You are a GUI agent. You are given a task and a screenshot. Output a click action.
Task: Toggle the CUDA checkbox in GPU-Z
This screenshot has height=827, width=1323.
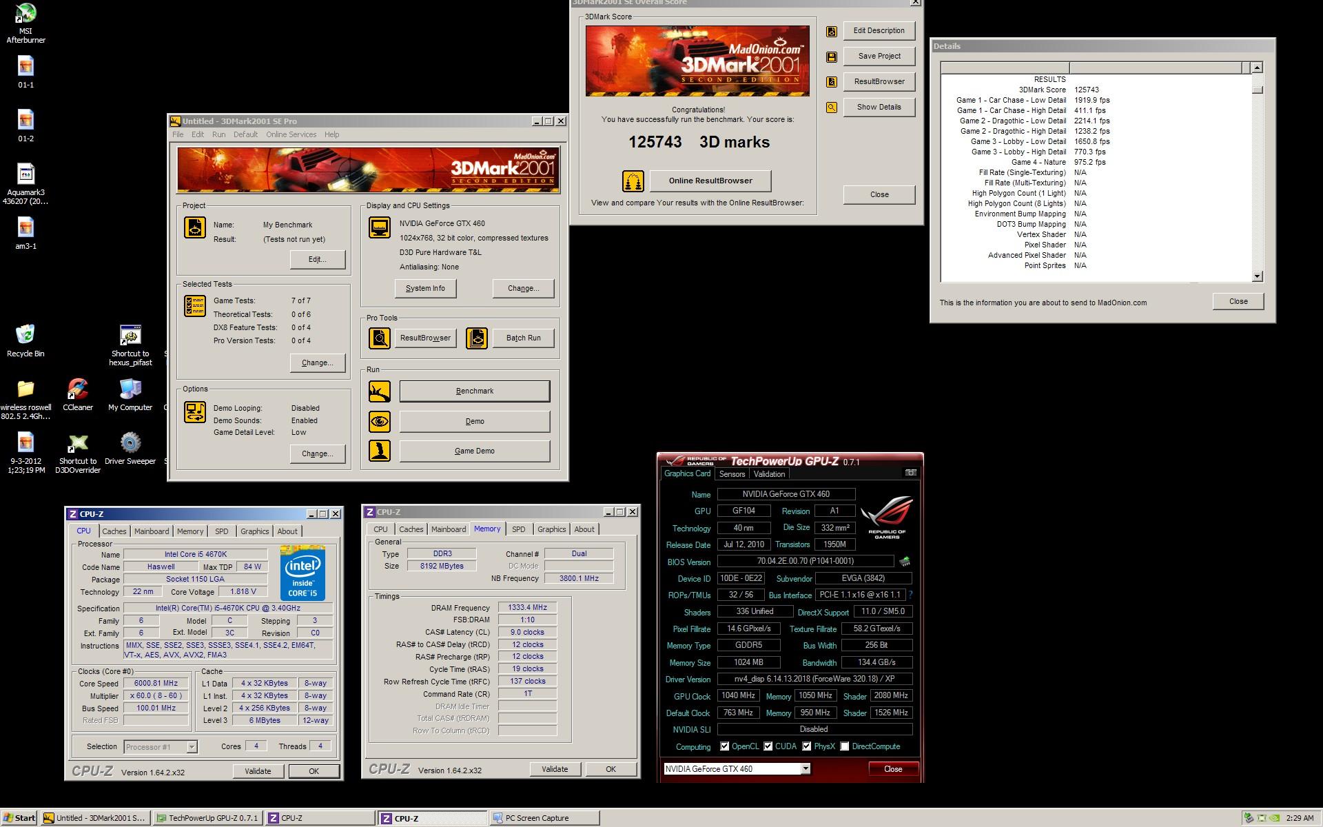pos(768,746)
